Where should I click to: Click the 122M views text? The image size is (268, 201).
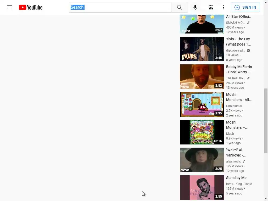point(234,166)
